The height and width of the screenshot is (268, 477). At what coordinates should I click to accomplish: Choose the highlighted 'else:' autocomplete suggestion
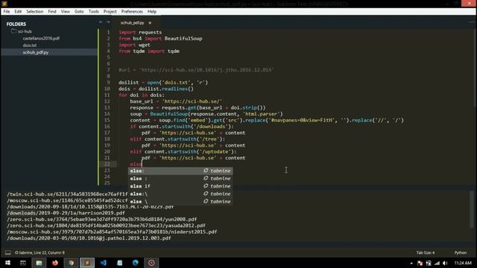(x=180, y=170)
